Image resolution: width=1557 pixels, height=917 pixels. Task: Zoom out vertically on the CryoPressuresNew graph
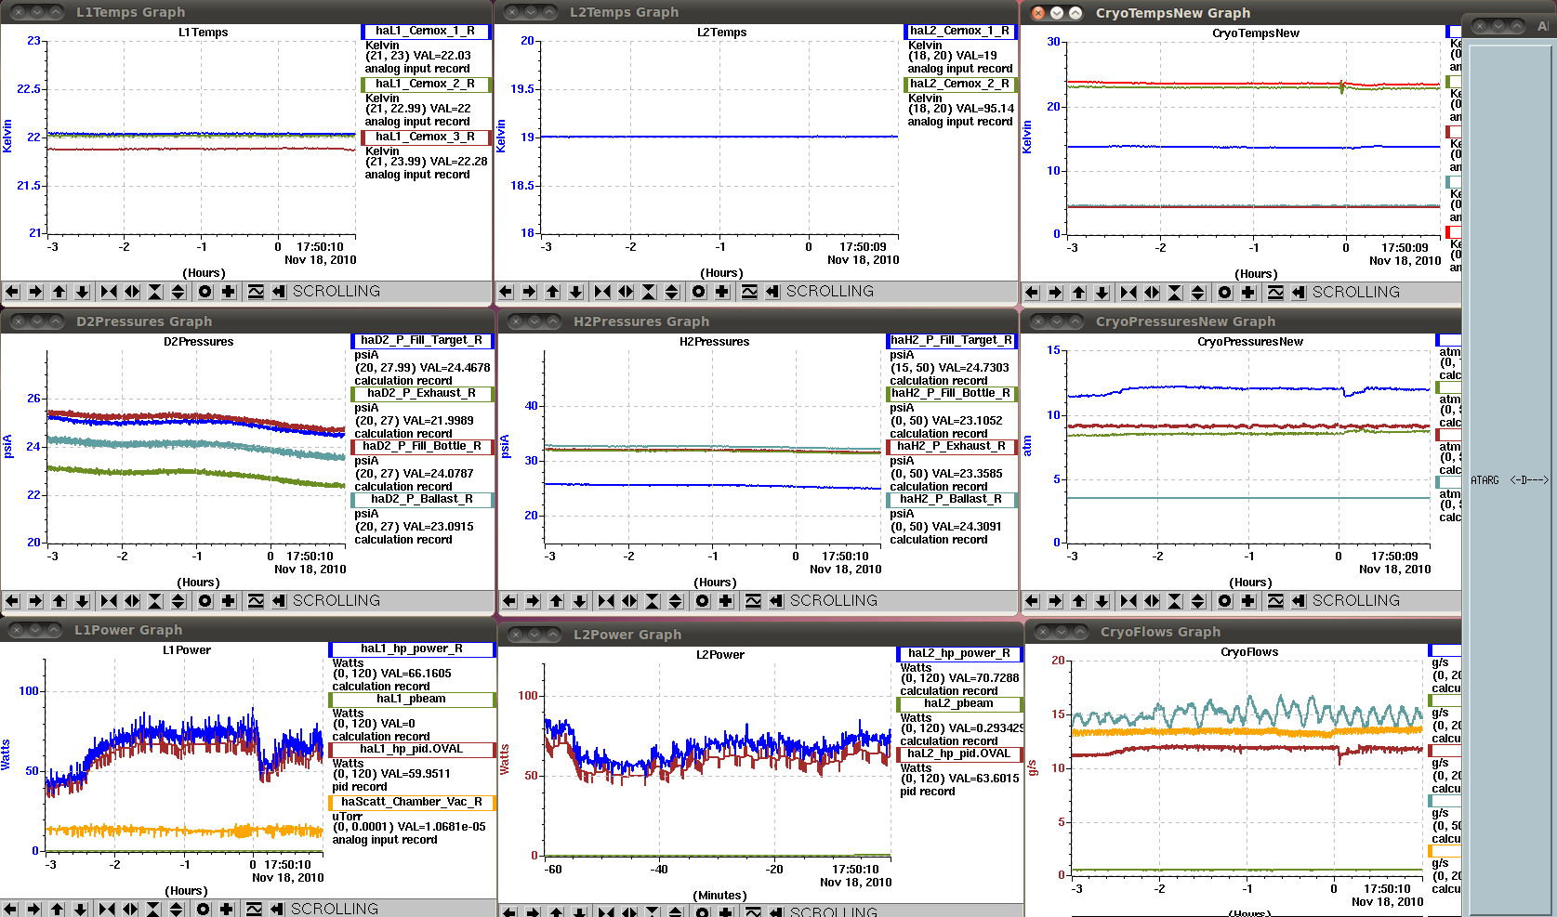tap(1198, 601)
